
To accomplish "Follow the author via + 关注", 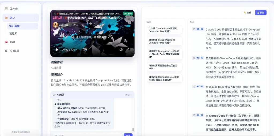I will coord(74,25).
